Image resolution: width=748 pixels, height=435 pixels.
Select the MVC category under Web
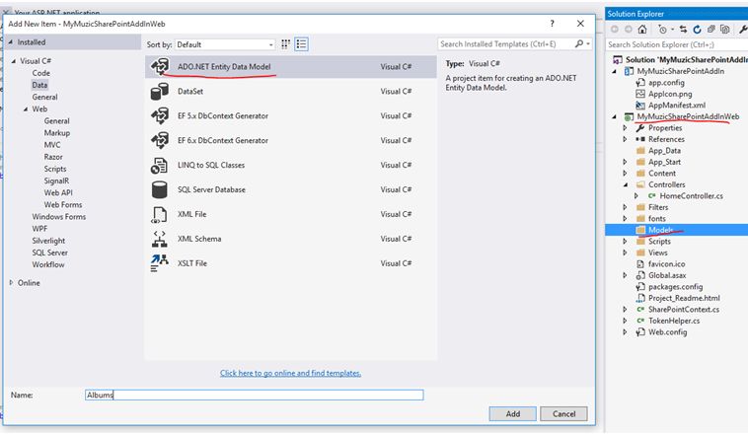52,145
